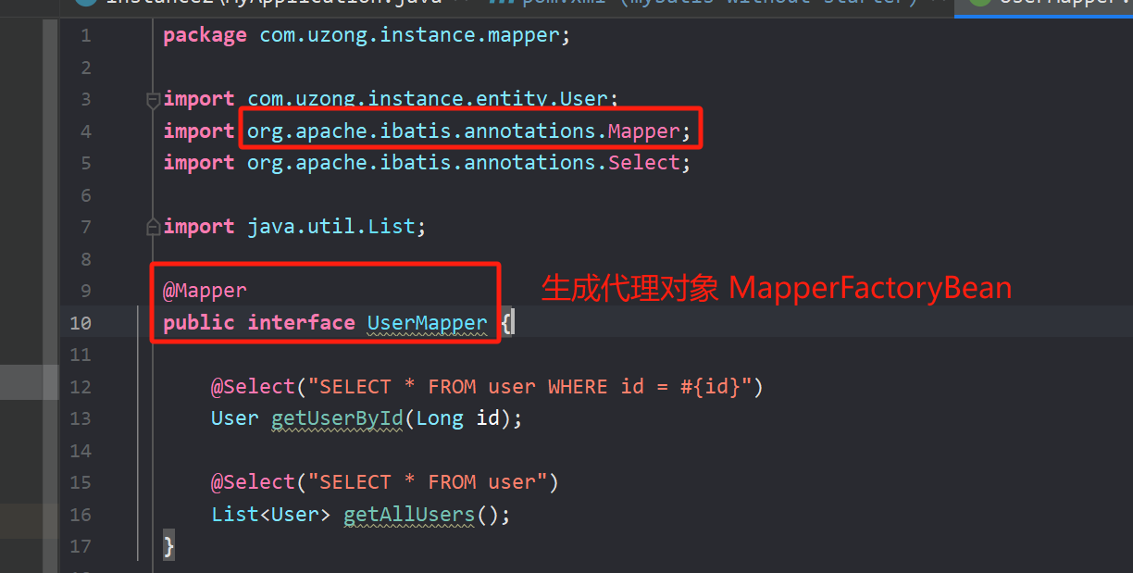Click Mapper in the ibatis import statement
Viewport: 1133px width, 573px height.
[644, 131]
